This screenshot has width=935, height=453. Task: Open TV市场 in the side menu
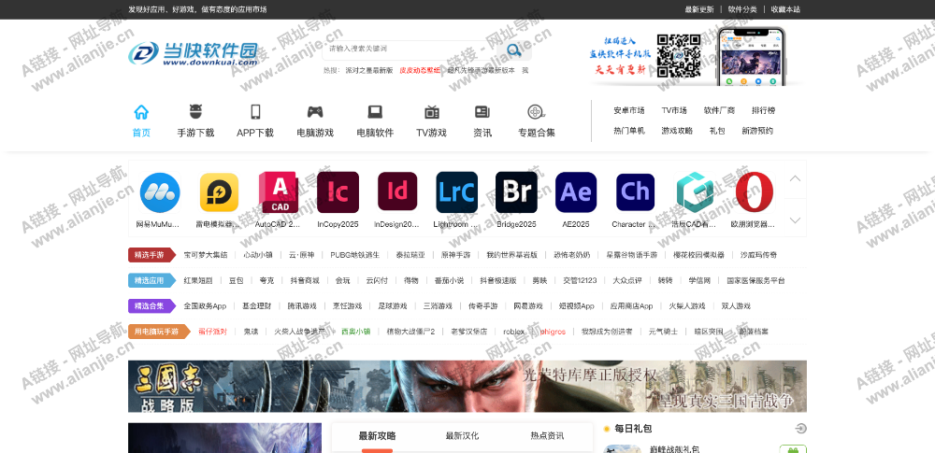[674, 110]
